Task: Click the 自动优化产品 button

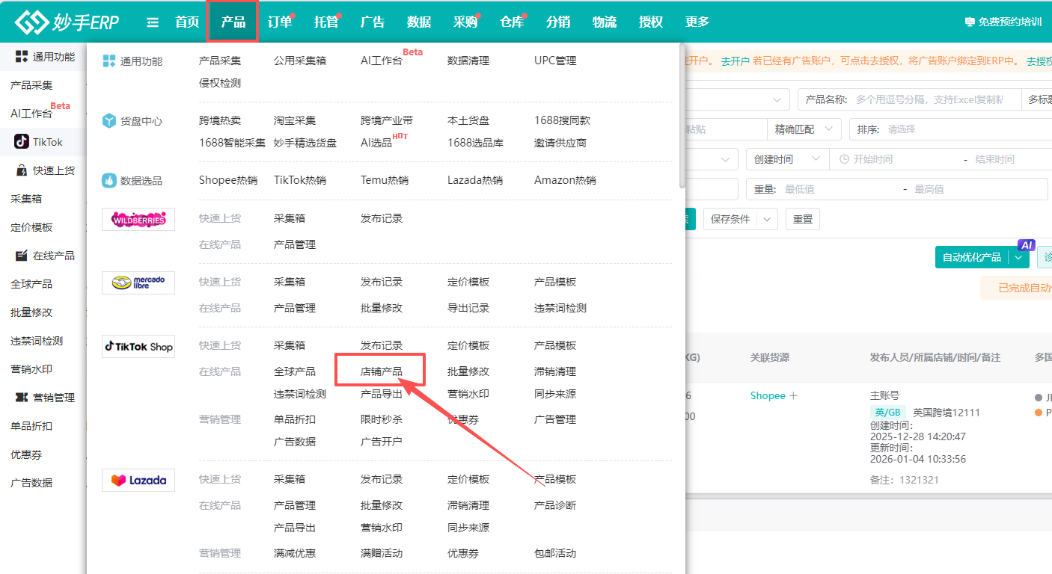Action: [971, 257]
